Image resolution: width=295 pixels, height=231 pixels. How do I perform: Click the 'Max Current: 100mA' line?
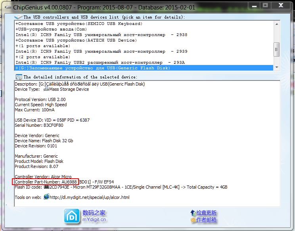34,110
